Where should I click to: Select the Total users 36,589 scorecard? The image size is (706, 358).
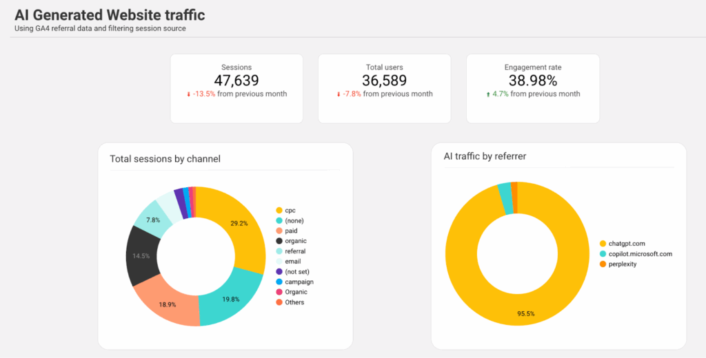(384, 88)
